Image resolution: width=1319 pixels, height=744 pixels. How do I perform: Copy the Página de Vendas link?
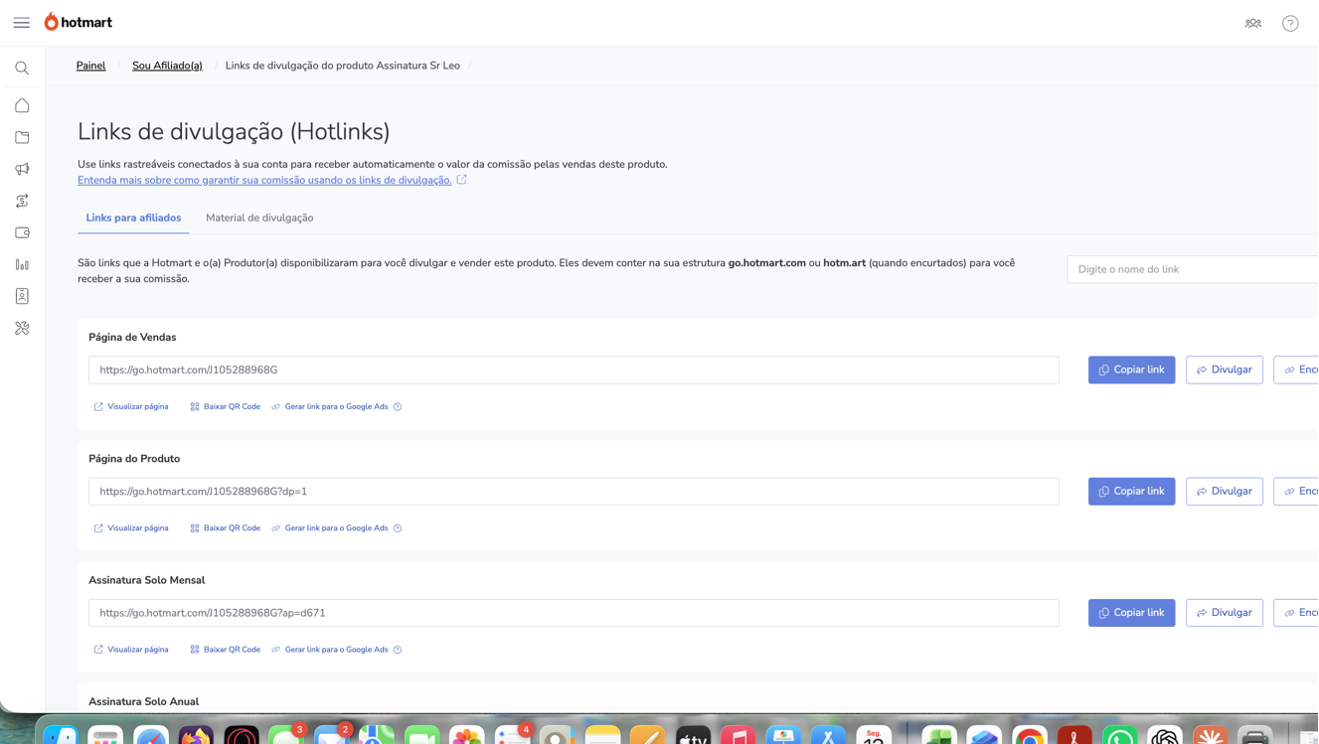coord(1131,370)
